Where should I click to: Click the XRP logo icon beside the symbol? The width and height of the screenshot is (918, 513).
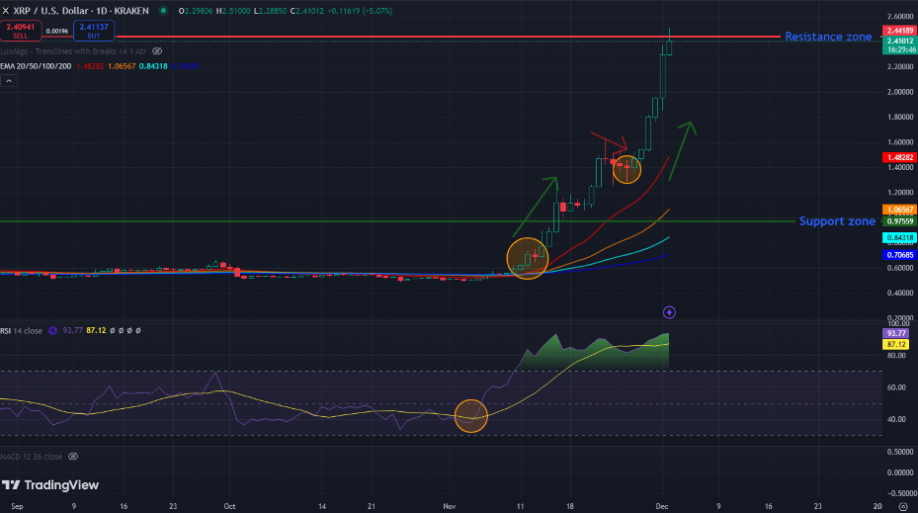pos(6,9)
